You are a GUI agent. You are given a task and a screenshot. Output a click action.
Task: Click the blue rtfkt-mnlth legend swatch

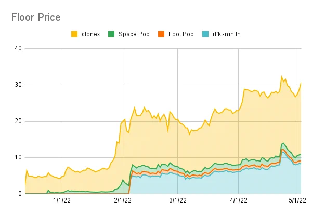click(x=205, y=34)
